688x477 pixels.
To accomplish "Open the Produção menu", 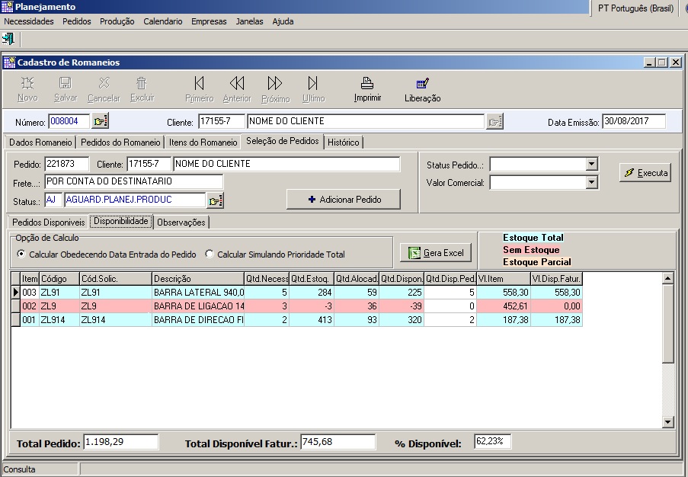I will pos(117,21).
